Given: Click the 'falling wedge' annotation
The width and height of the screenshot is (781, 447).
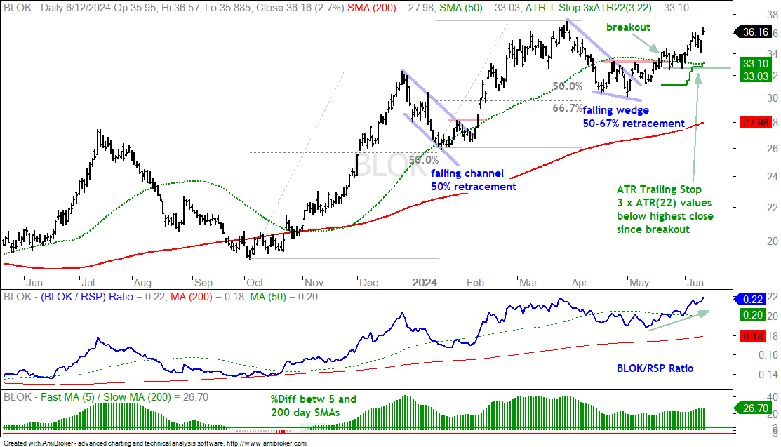Looking at the screenshot, I should pyautogui.click(x=615, y=110).
